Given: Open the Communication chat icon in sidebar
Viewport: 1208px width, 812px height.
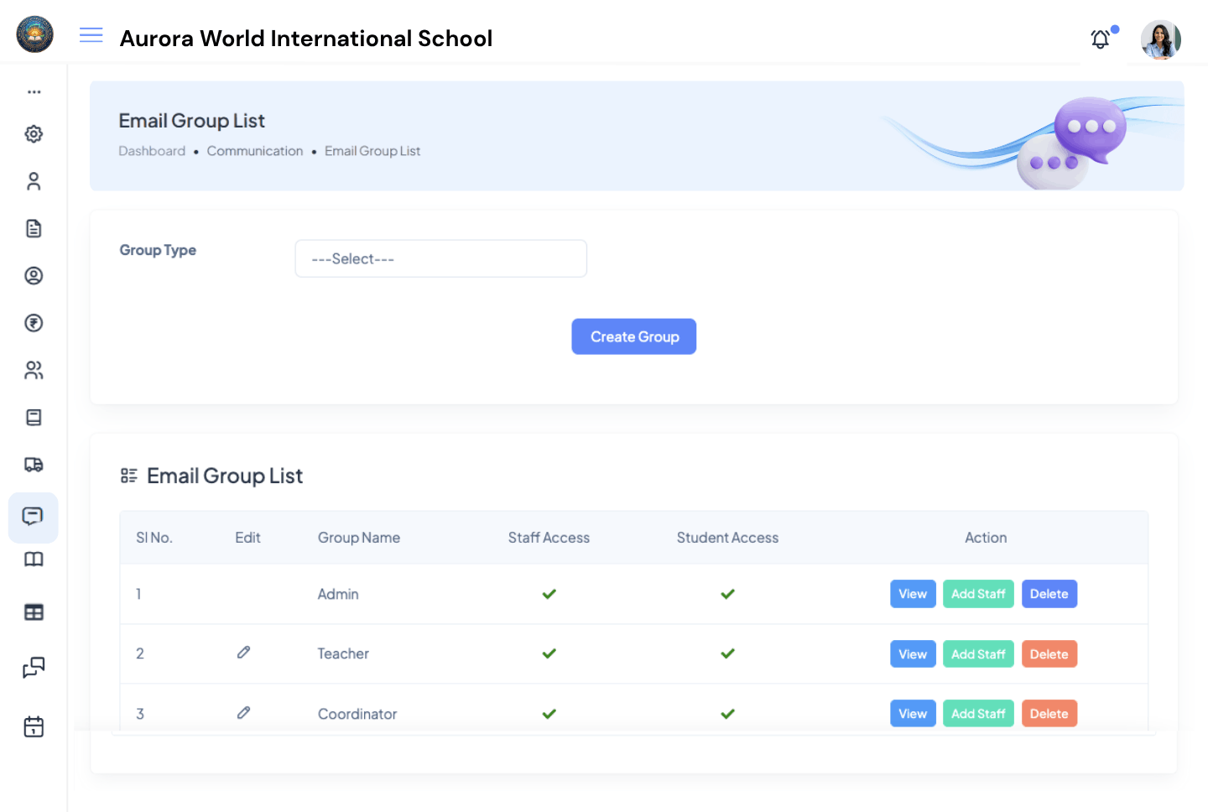Looking at the screenshot, I should coord(34,518).
